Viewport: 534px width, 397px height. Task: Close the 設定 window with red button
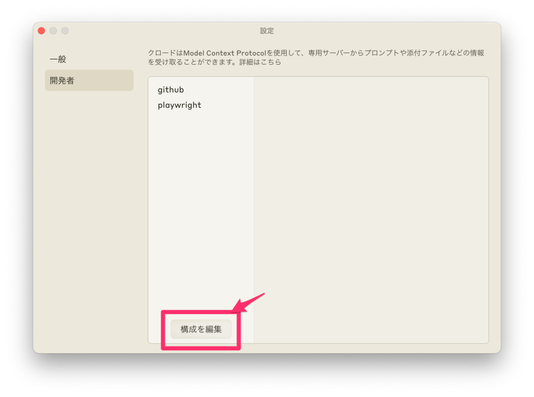41,31
